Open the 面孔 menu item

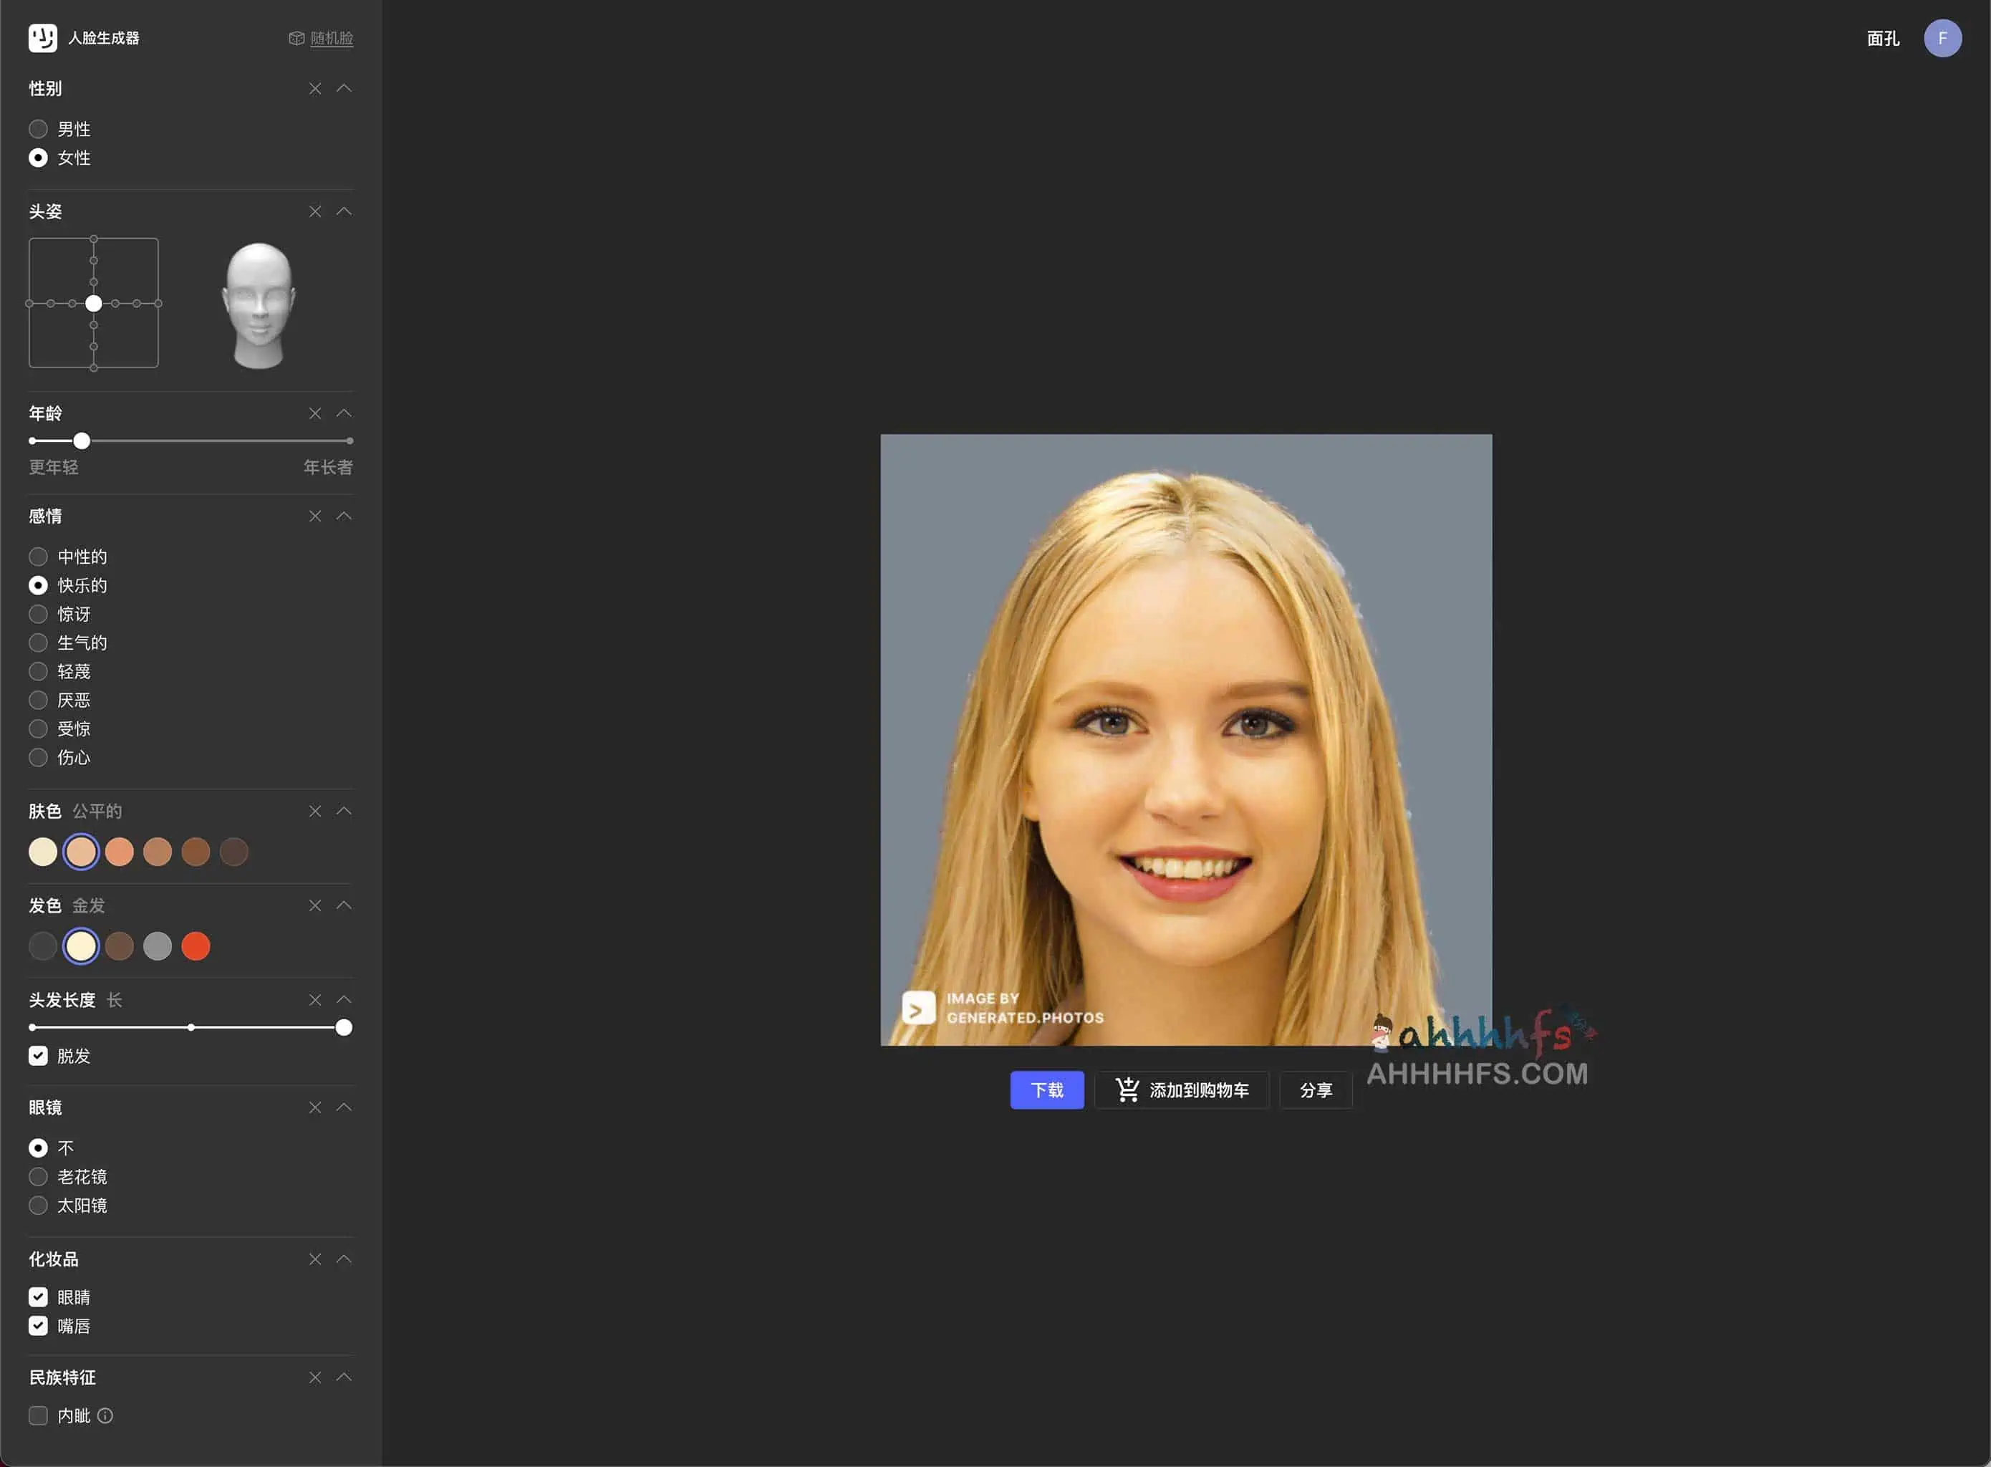click(1883, 38)
